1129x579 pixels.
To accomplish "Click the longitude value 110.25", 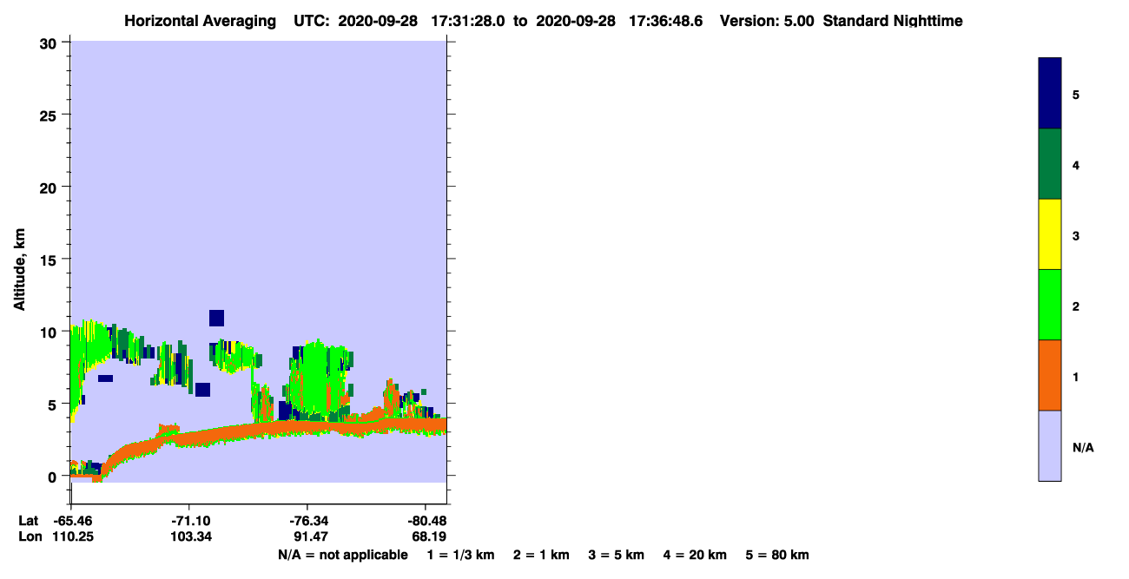I will pos(74,536).
